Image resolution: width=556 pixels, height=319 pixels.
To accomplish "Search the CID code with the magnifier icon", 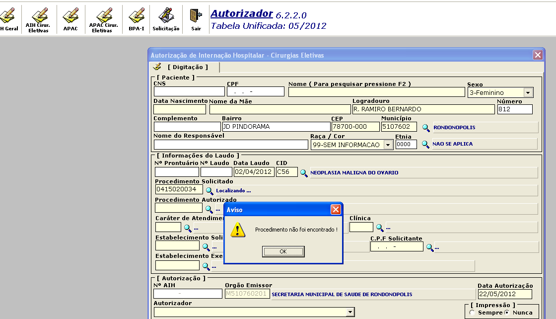I will tap(305, 172).
